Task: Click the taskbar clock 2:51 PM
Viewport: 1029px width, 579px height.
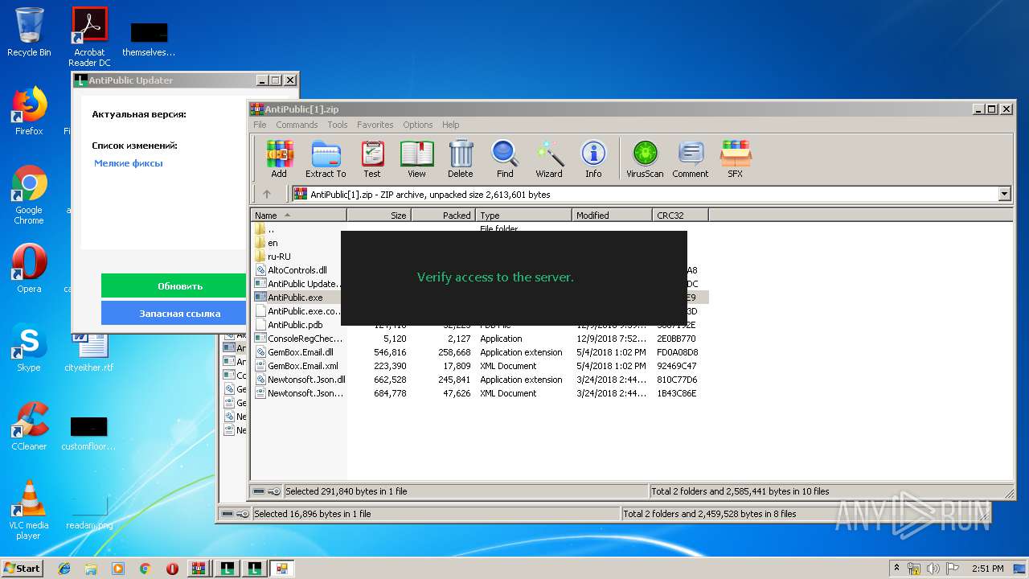Action: (987, 569)
